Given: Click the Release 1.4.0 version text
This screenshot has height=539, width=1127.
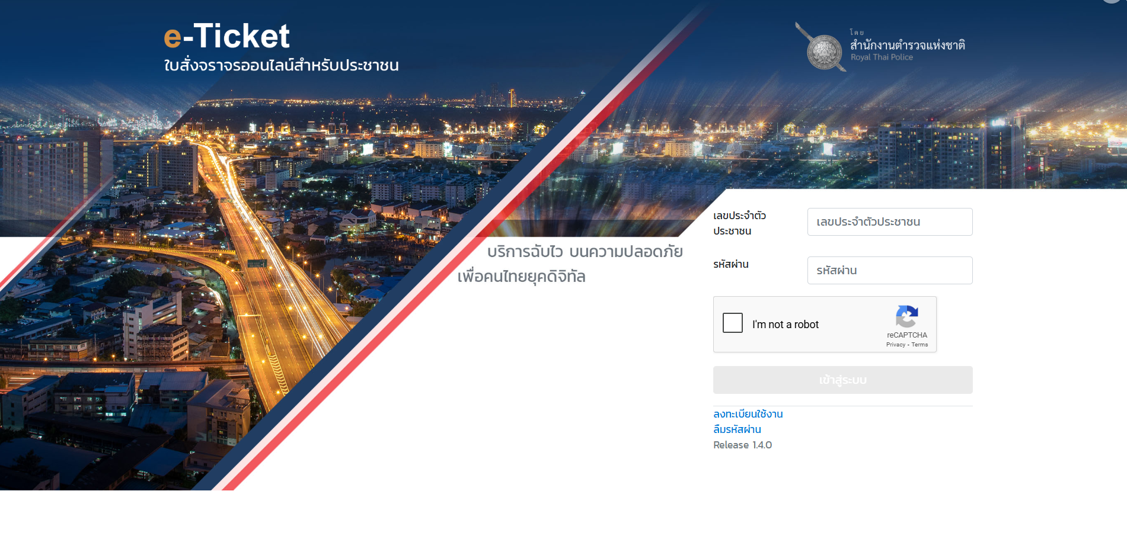Looking at the screenshot, I should (x=742, y=445).
